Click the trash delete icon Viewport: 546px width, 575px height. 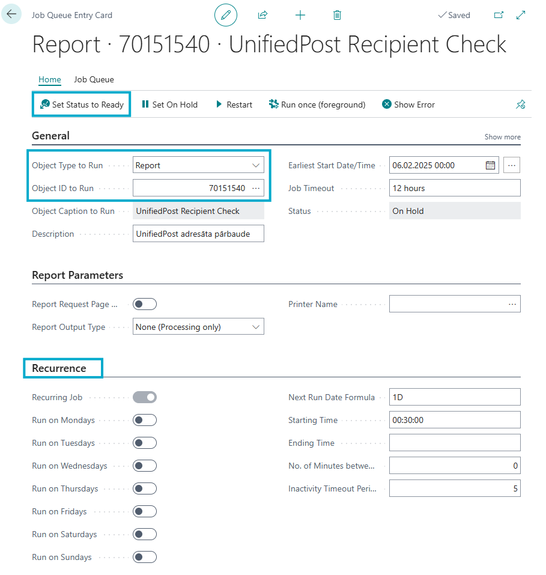[x=338, y=15]
